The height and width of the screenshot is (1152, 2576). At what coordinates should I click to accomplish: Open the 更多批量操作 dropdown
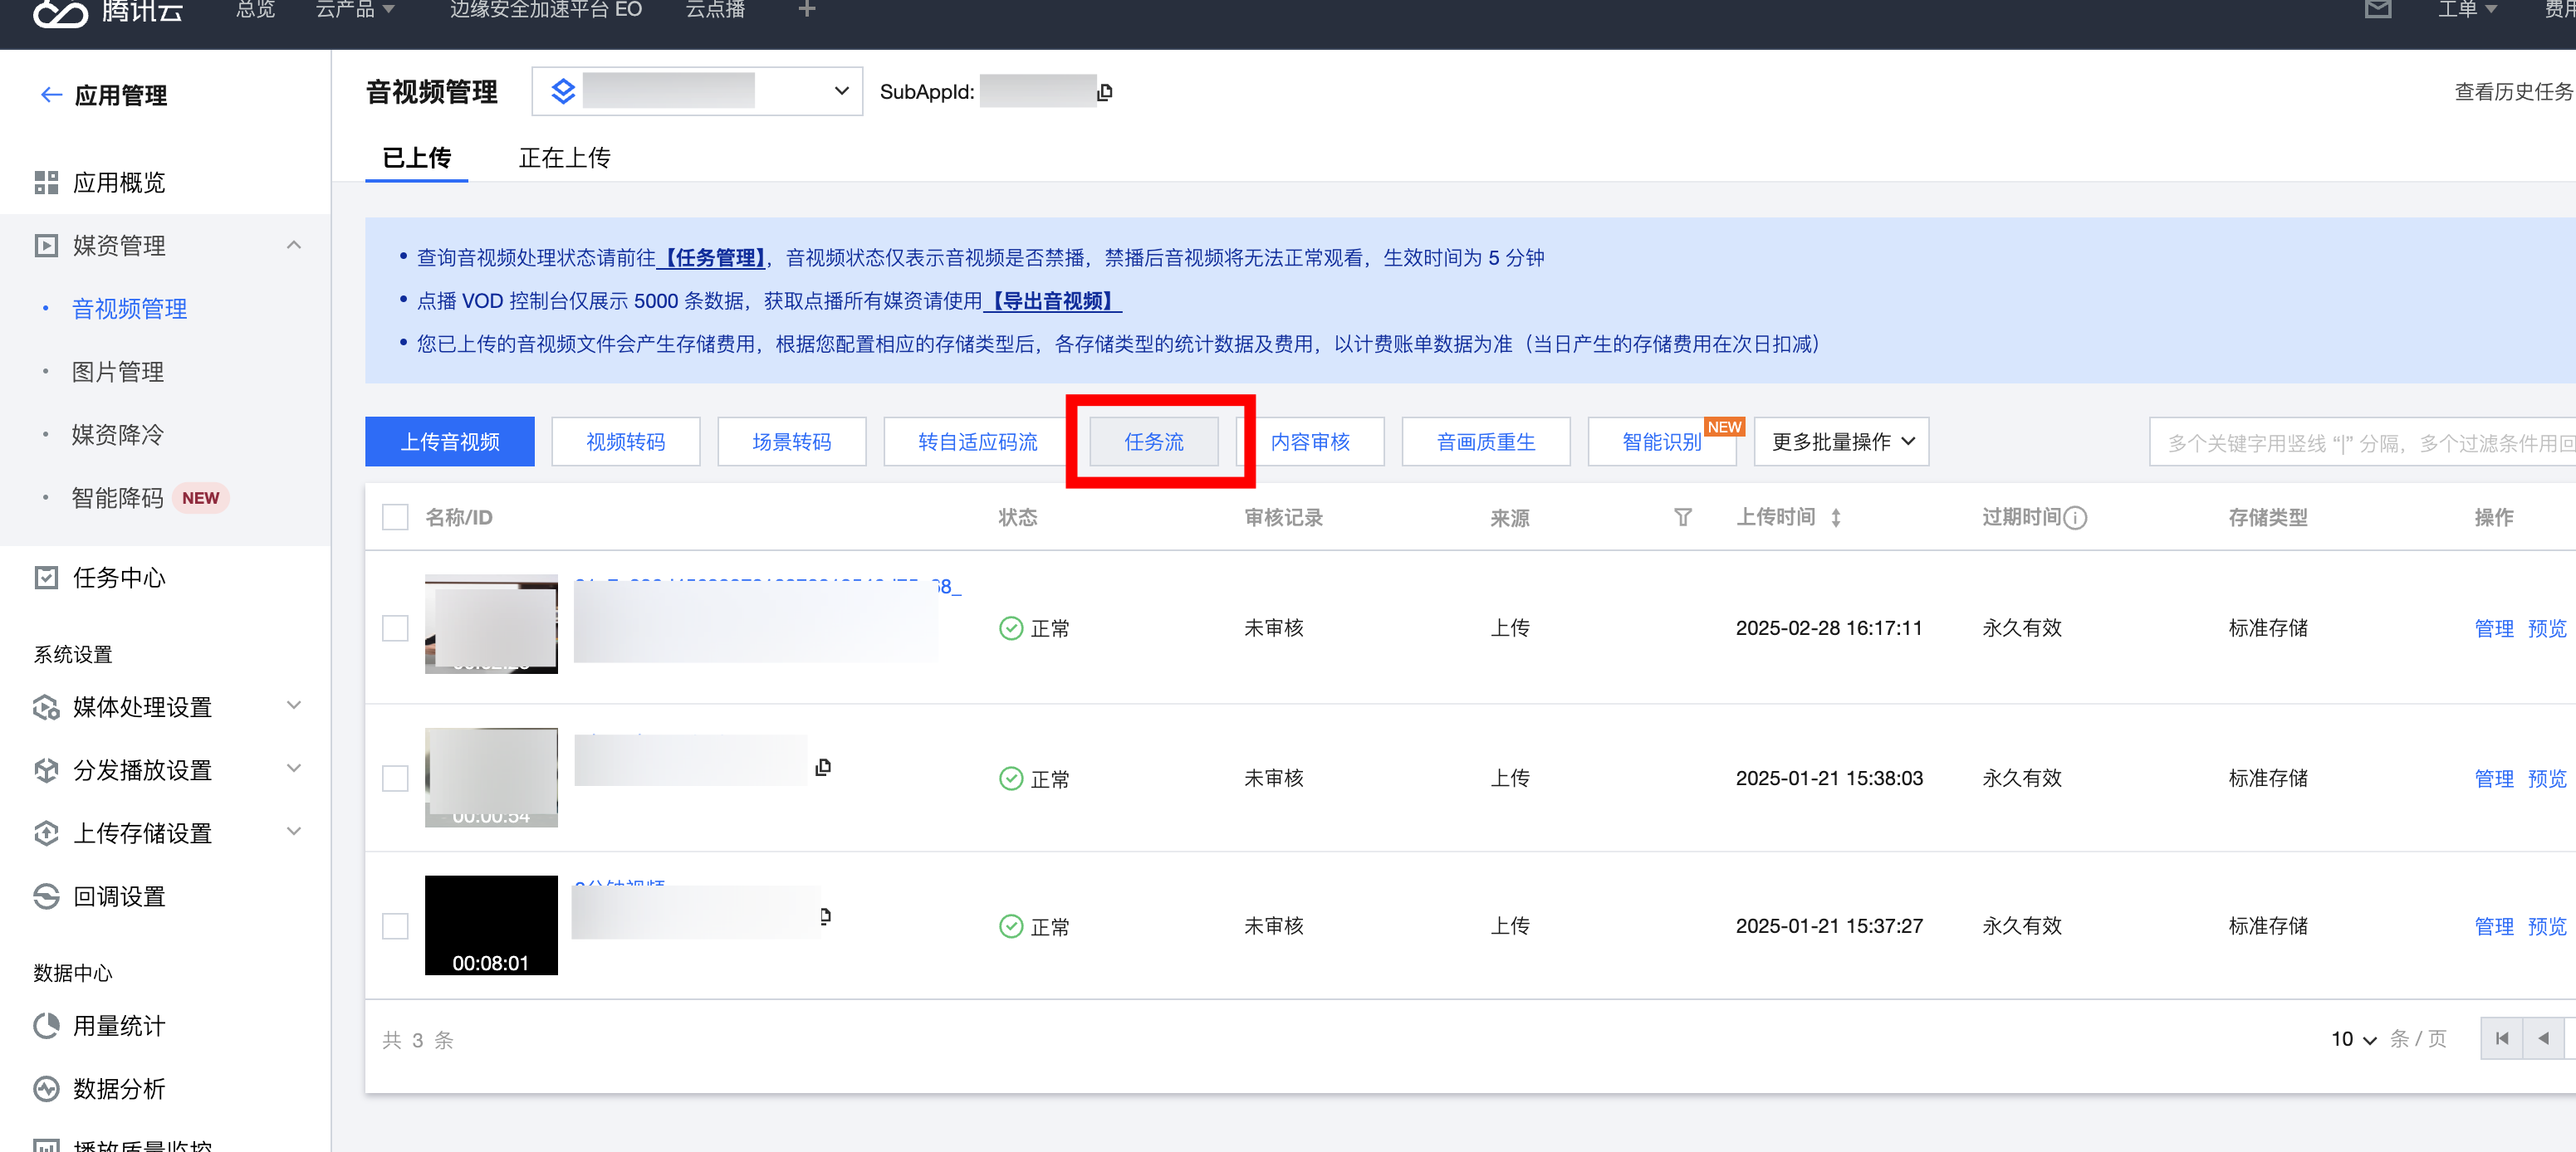pyautogui.click(x=1841, y=442)
